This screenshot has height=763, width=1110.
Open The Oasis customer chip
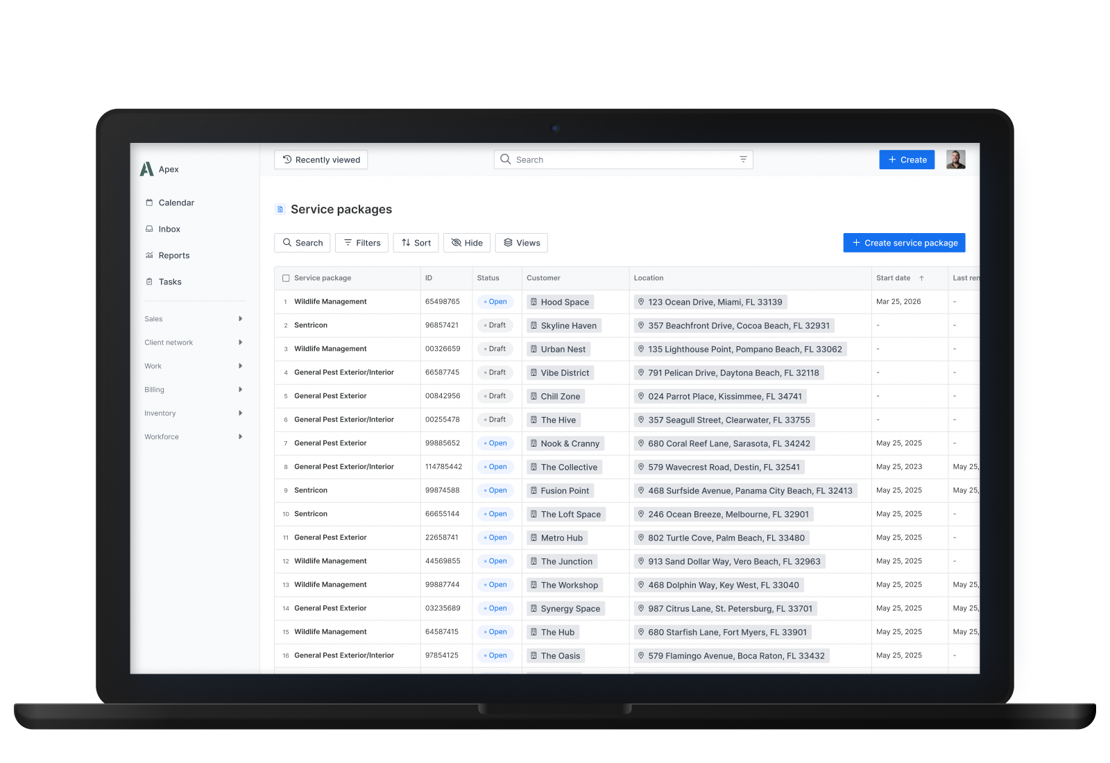556,655
